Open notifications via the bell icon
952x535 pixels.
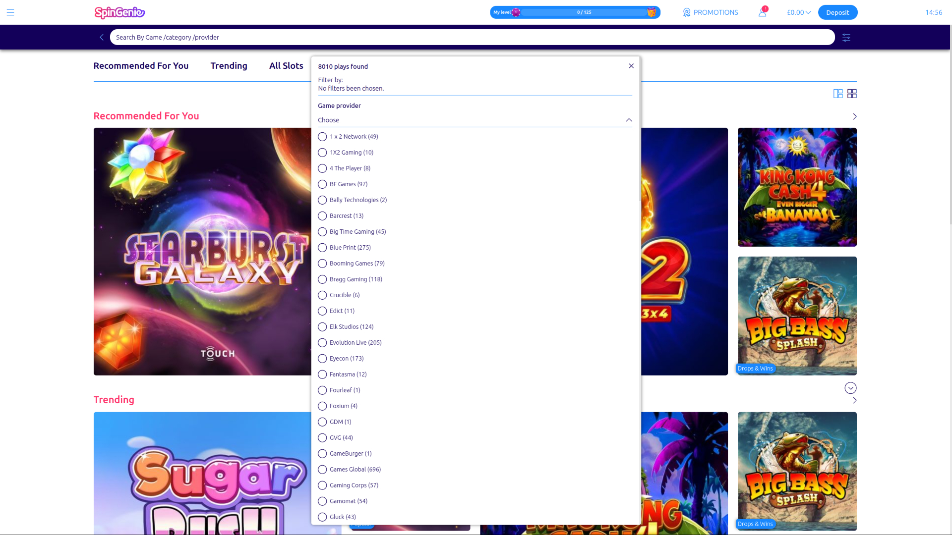(x=762, y=12)
